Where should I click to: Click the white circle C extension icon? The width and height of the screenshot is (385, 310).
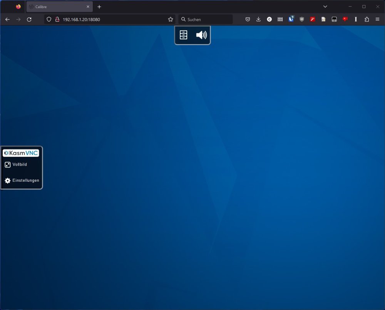coord(269,19)
